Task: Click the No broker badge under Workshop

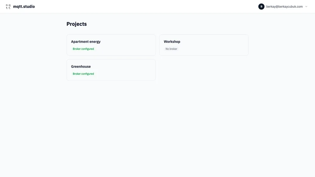Action: coord(171,49)
